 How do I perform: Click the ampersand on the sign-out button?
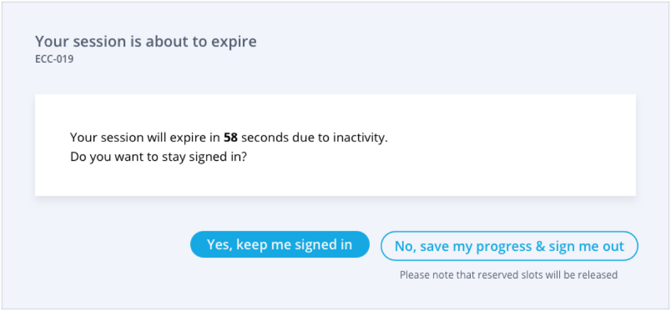pyautogui.click(x=540, y=246)
